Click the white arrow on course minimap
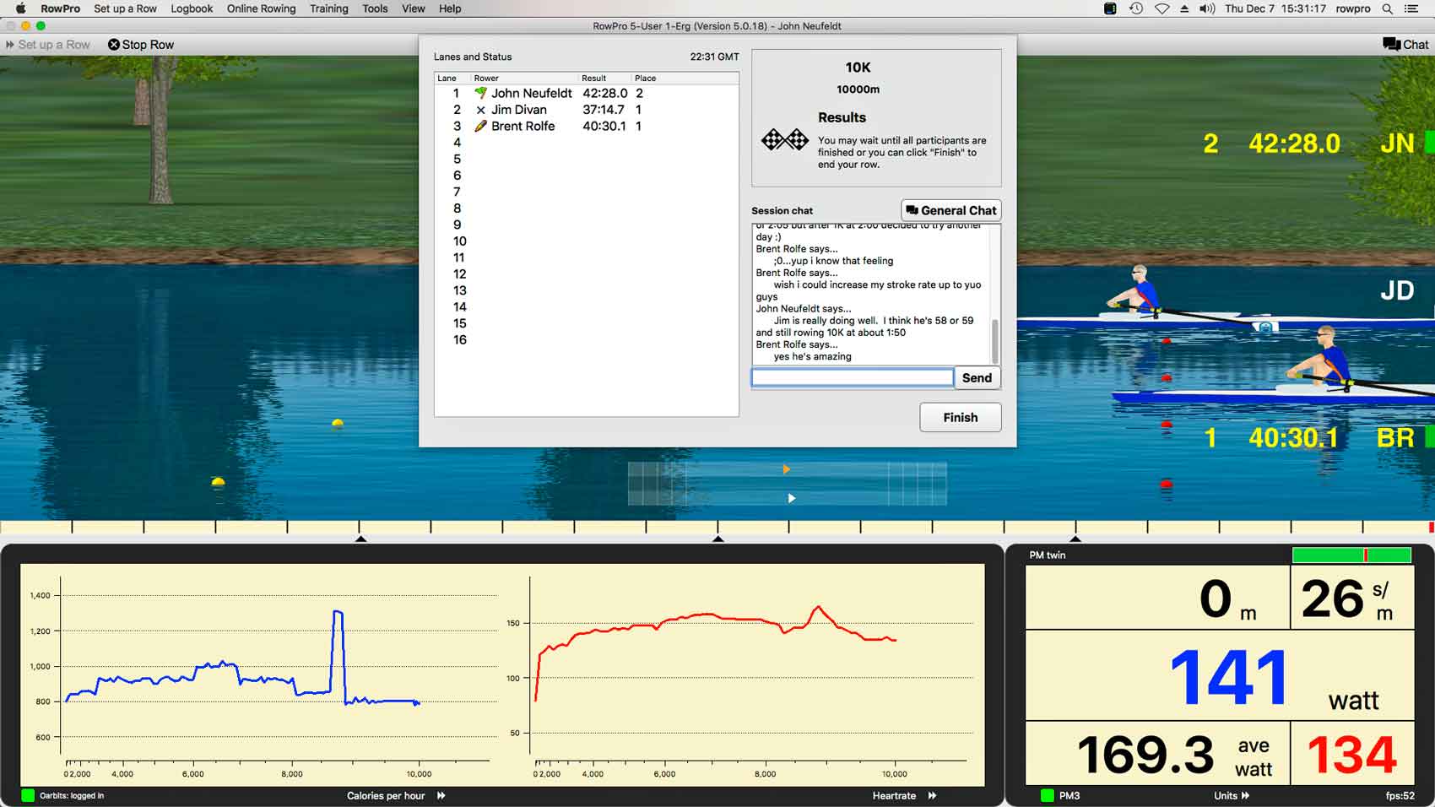 pos(791,498)
